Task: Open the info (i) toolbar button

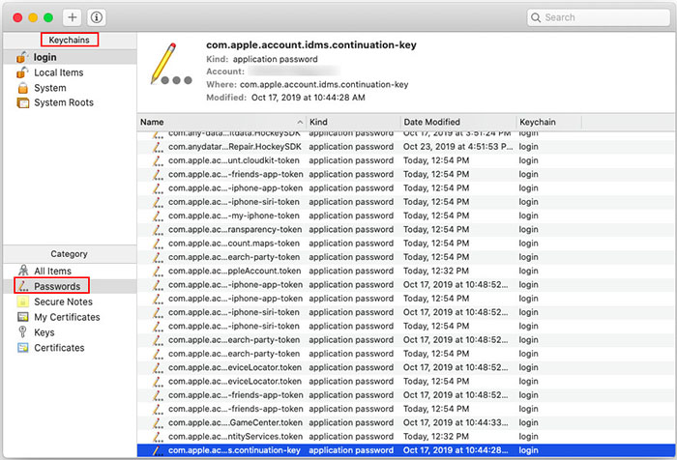Action: pyautogui.click(x=97, y=17)
